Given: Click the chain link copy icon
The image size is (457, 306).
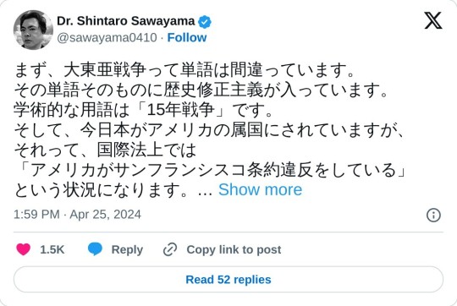Looking at the screenshot, I should [x=170, y=249].
